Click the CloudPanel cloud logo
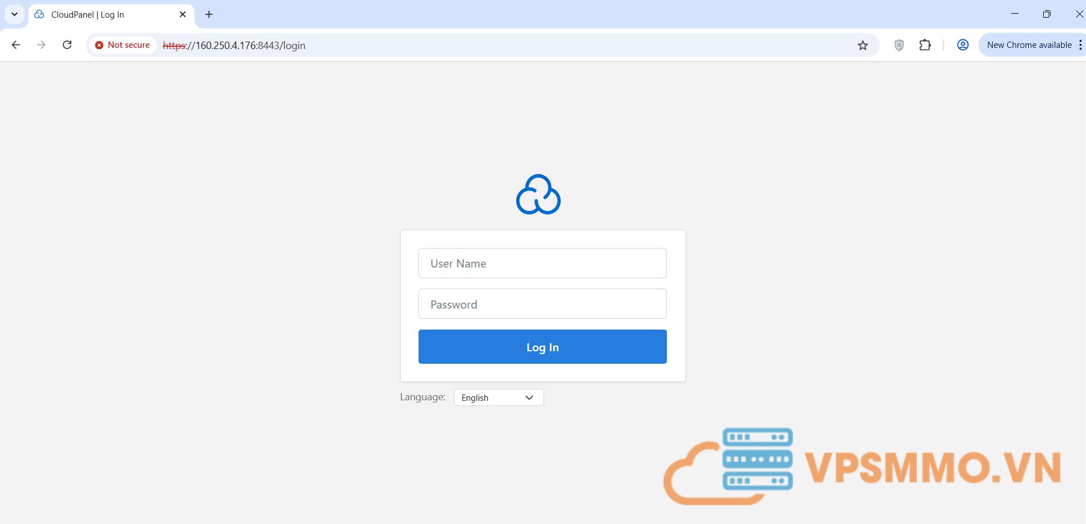This screenshot has width=1086, height=524. tap(538, 195)
